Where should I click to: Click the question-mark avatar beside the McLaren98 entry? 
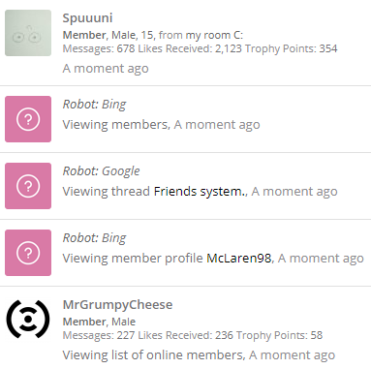coord(28,253)
